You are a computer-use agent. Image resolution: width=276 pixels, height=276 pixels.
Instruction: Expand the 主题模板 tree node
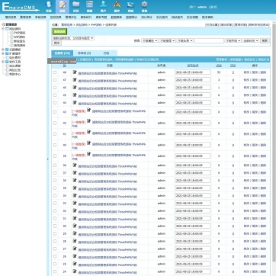click(3, 50)
